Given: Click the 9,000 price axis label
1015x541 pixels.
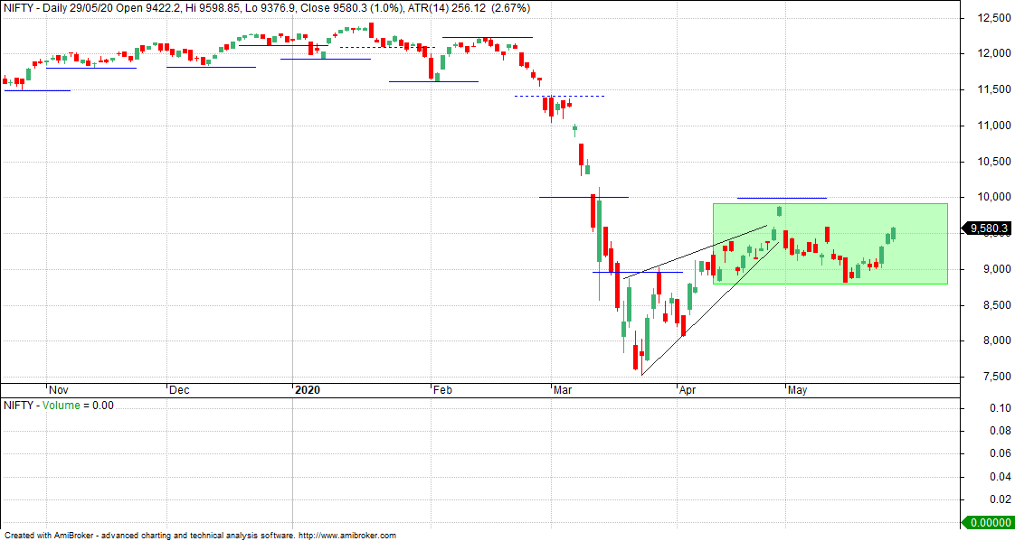Looking at the screenshot, I should [x=996, y=269].
